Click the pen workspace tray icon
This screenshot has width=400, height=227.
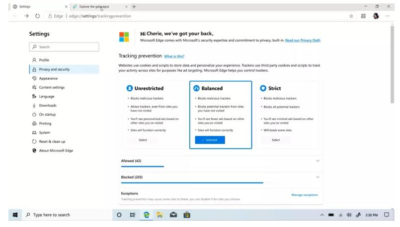[358, 215]
